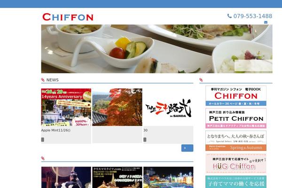Open the mail envelope icon under phone number

[266, 22]
